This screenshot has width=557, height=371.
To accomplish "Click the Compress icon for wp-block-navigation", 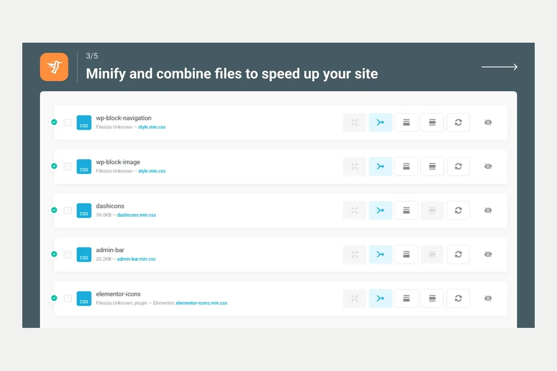I will click(355, 122).
